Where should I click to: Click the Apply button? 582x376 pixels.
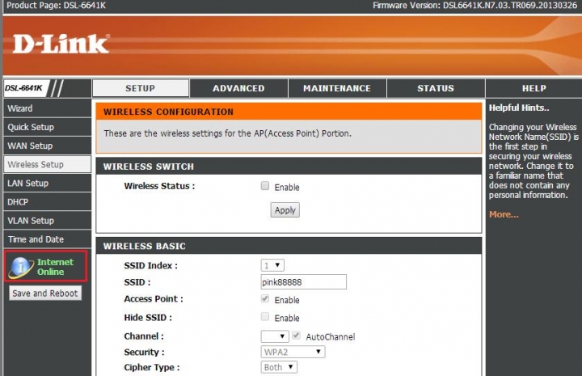pyautogui.click(x=285, y=210)
